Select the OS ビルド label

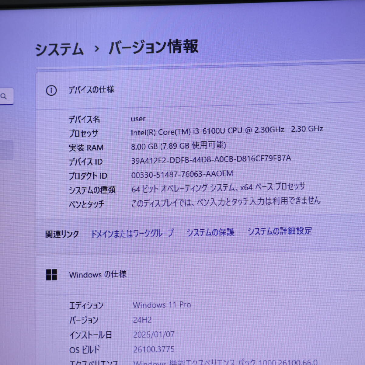85,350
